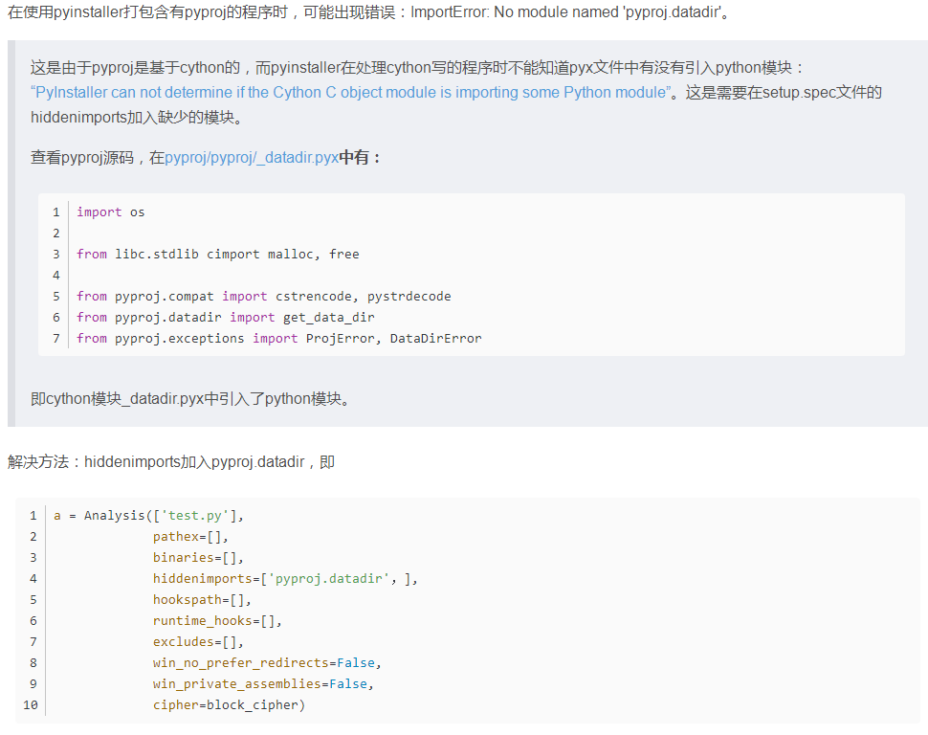Click the line starting "这是由于pyproj是基于cython的"
The image size is (928, 735).
point(417,68)
